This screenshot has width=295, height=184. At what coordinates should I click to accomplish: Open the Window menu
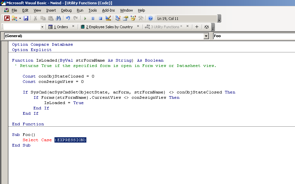126,10
